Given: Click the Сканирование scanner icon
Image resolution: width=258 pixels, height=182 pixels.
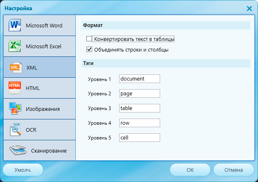Looking at the screenshot, I should (17, 150).
